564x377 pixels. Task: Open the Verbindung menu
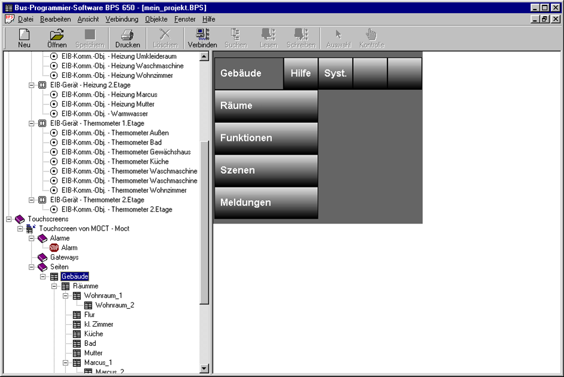122,19
